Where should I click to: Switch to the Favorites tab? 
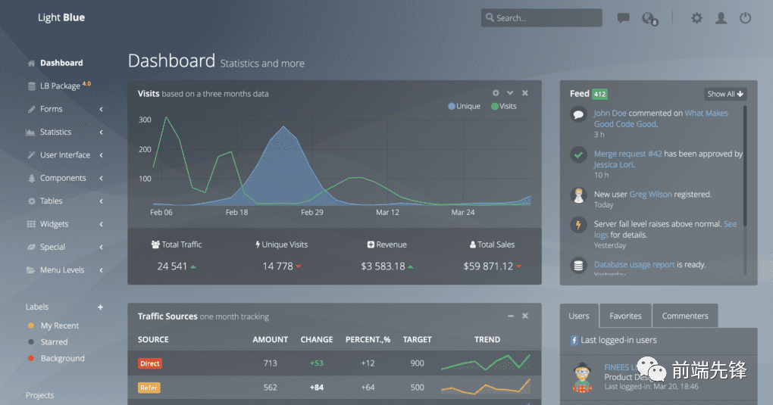(625, 316)
